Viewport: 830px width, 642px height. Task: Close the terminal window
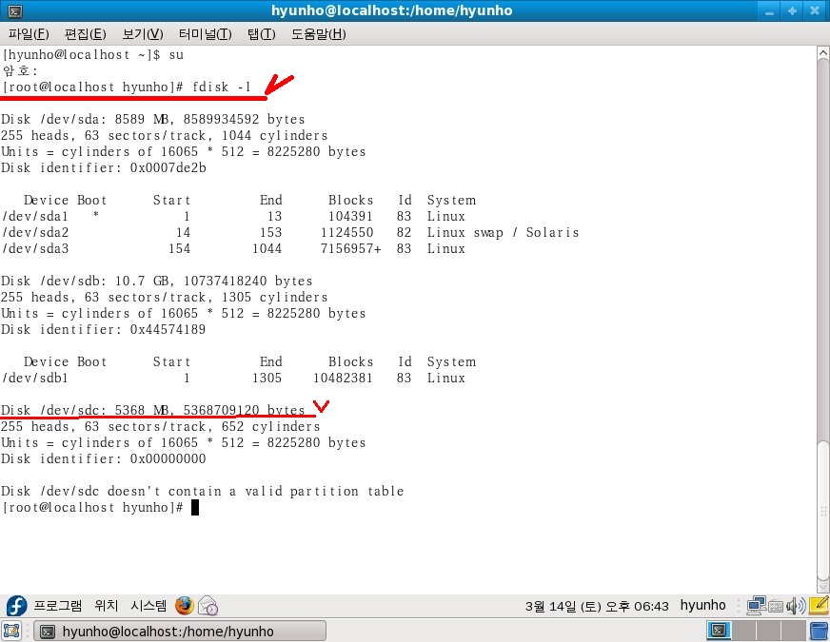(x=815, y=10)
